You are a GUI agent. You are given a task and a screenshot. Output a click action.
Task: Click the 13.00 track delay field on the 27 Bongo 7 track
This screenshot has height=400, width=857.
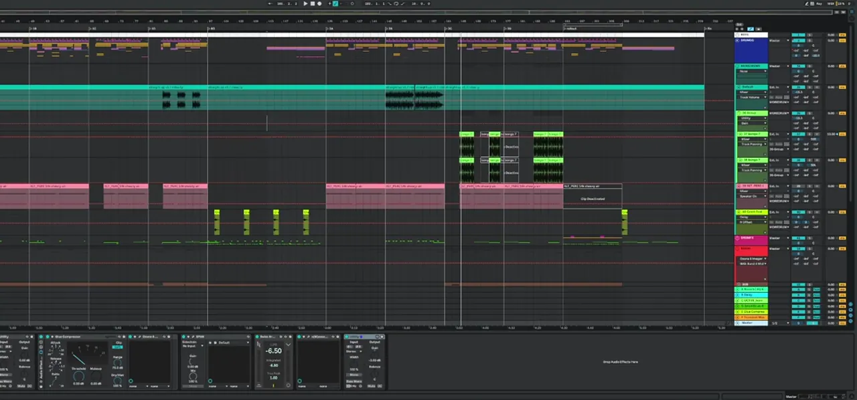tap(831, 134)
